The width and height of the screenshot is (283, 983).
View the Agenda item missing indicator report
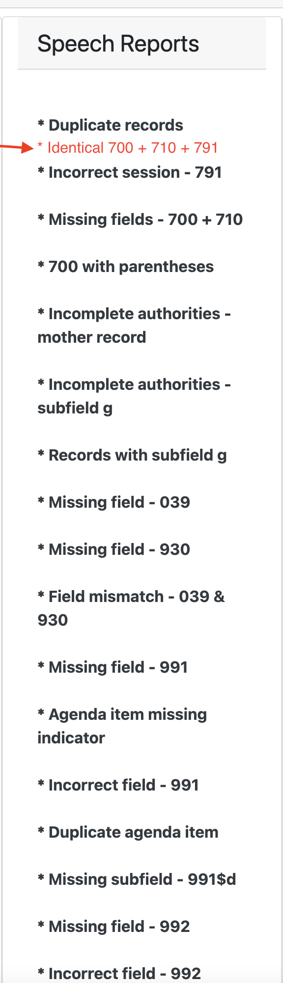point(122,726)
